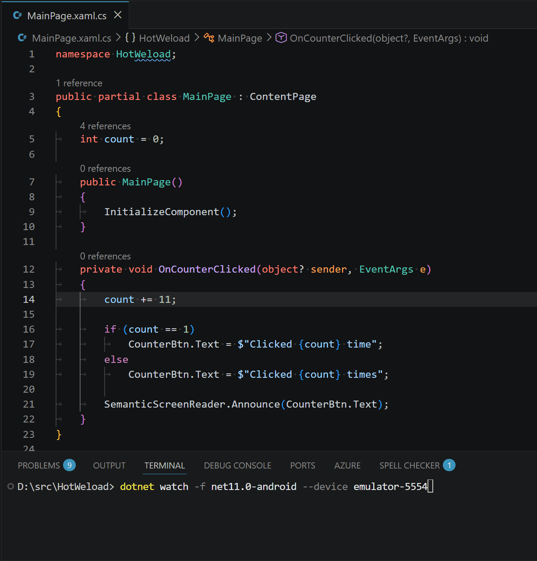Show the '1 reference' CodeLens for MainPage class
This screenshot has height=561, width=537.
[79, 83]
